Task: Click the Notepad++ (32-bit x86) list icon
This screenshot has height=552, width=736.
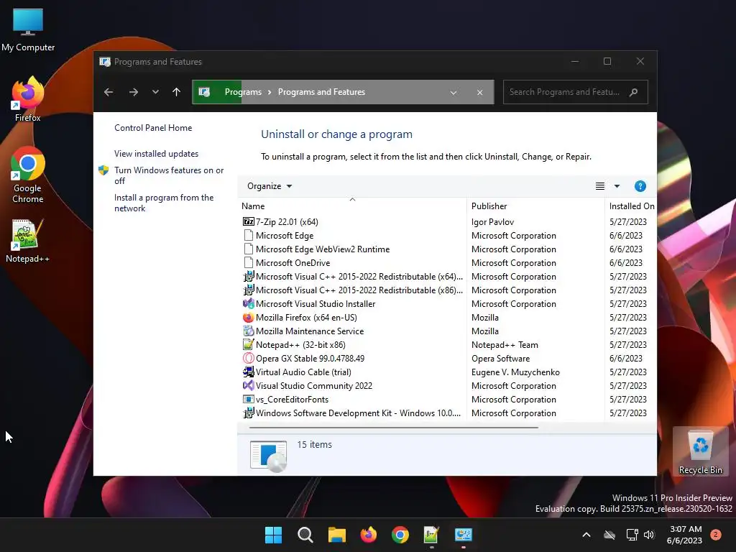Action: [x=248, y=344]
